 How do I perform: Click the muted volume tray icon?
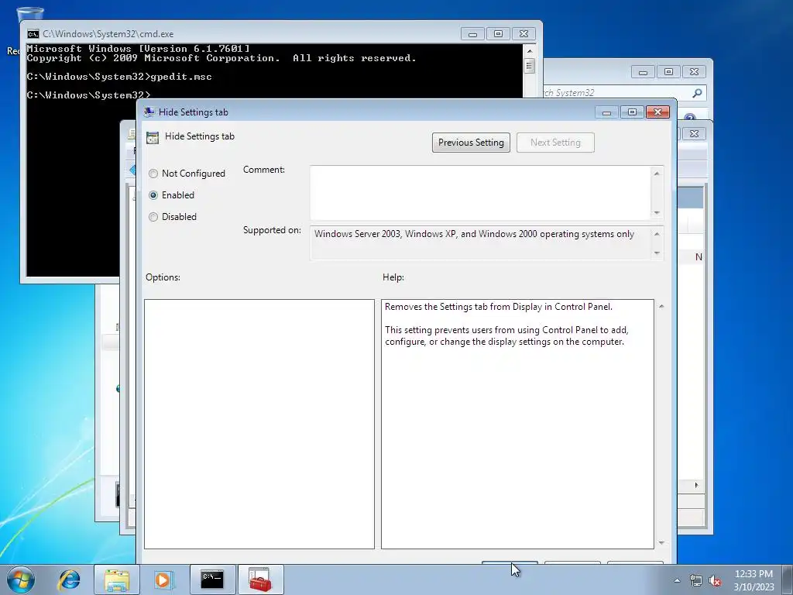point(715,581)
